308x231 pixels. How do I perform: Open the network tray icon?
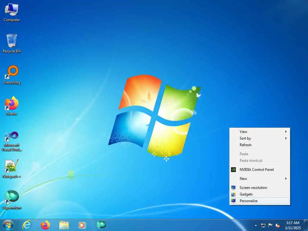point(263,225)
